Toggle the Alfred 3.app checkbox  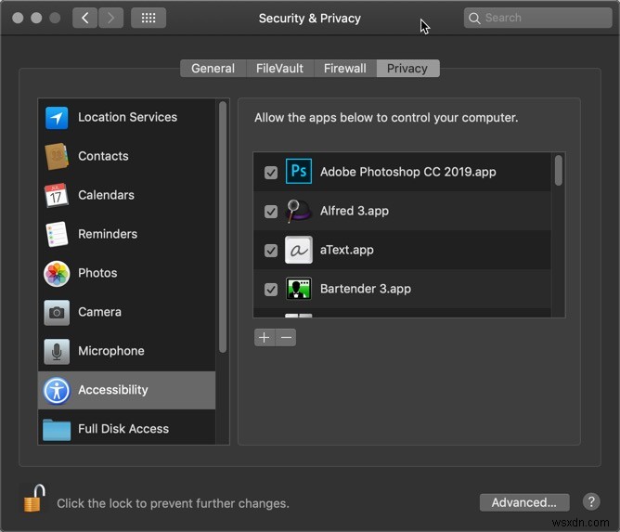(x=271, y=212)
